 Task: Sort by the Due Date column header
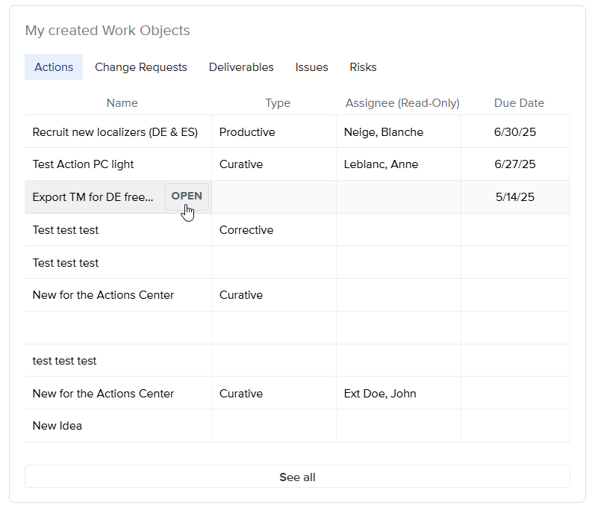(x=519, y=103)
